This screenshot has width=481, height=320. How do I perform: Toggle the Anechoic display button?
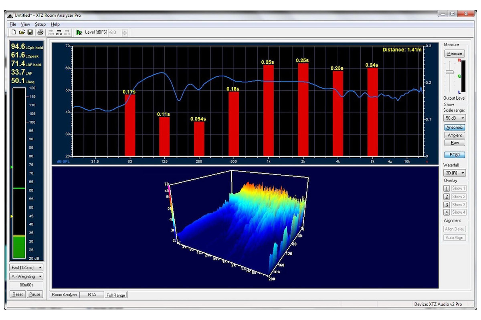[455, 128]
